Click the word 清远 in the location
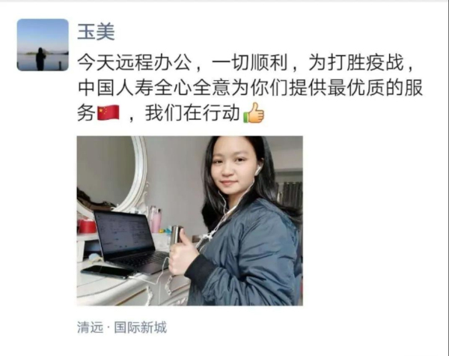449x356 pixels. (90, 328)
